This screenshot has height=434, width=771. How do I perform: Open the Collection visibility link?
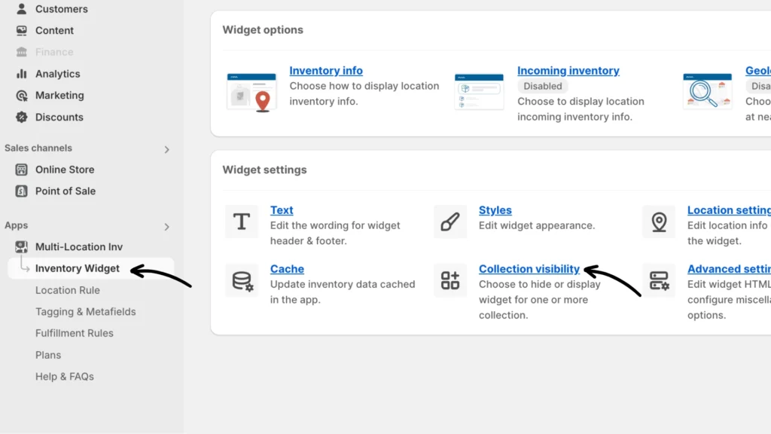529,269
